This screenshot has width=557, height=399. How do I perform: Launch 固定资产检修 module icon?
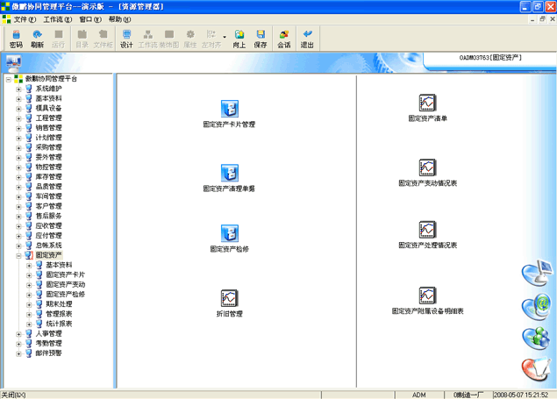(x=229, y=233)
